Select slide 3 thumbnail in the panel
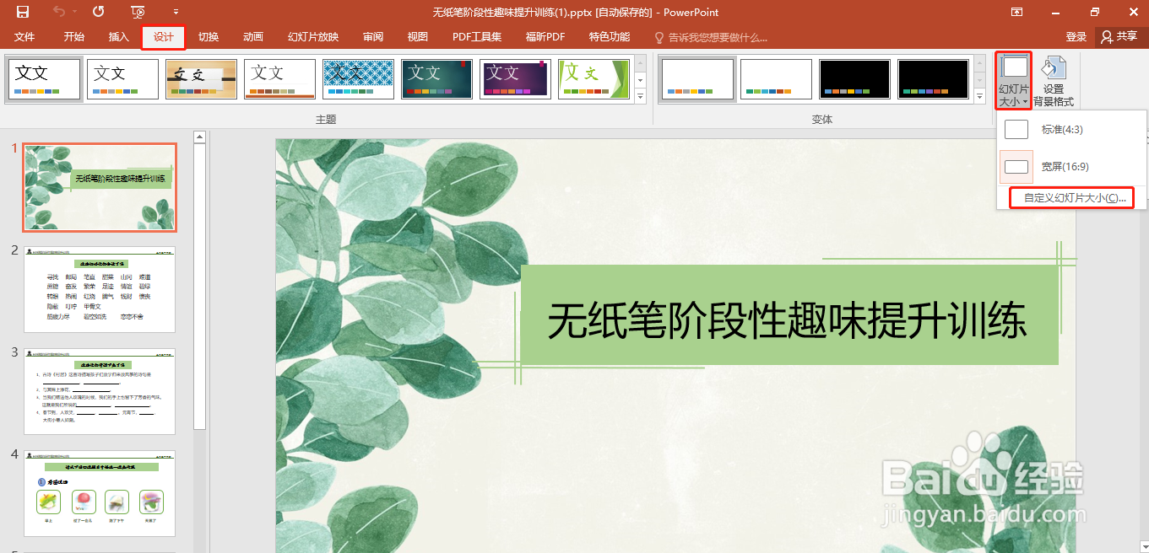Screen dimensions: 1149x553 pyautogui.click(x=100, y=391)
